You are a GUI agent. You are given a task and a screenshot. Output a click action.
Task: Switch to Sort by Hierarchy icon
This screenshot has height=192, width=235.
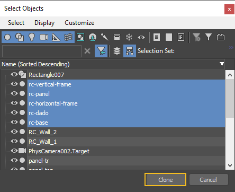[x=130, y=51]
